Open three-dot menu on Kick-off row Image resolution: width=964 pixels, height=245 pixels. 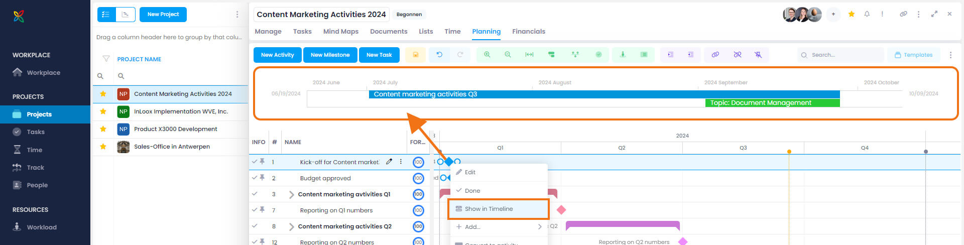(x=401, y=162)
